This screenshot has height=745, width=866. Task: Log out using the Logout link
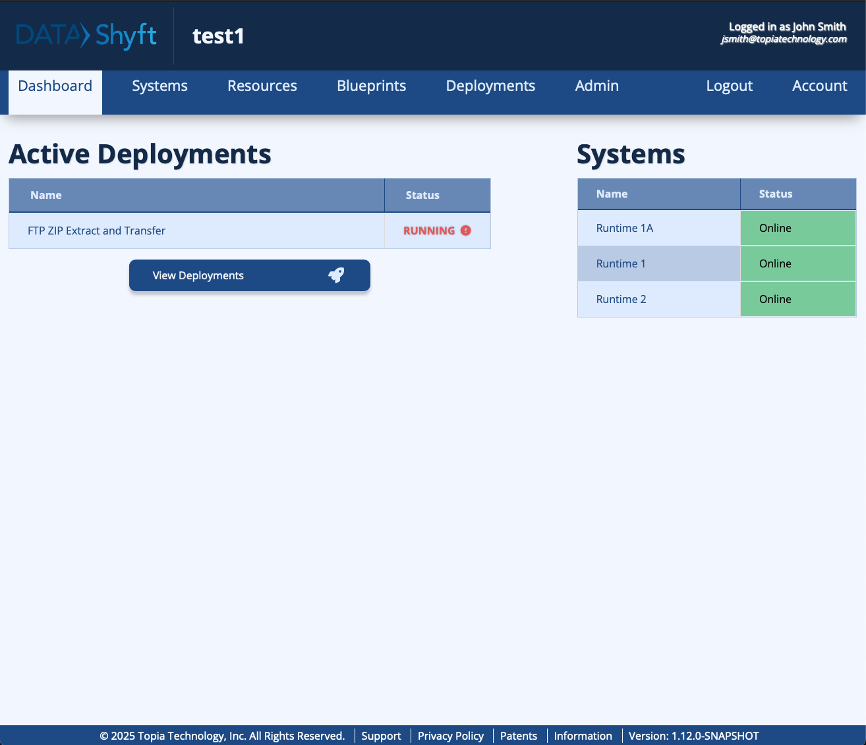[x=729, y=86]
